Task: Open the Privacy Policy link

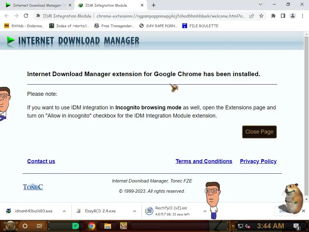Action: (258, 161)
